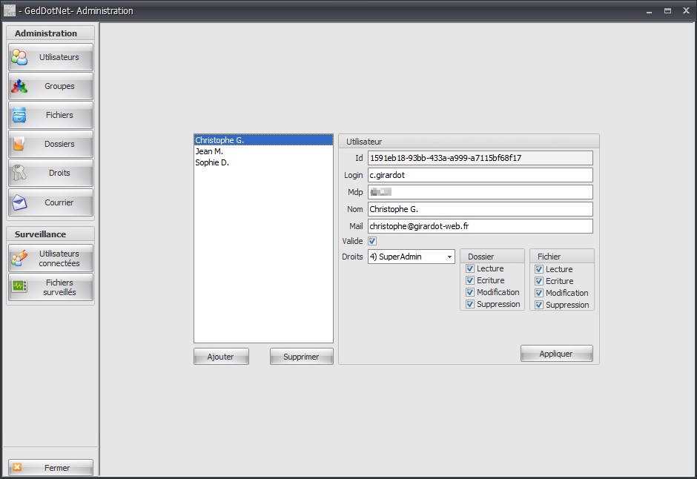Disable Fichier Suppression permission
The image size is (697, 479).
(x=539, y=305)
